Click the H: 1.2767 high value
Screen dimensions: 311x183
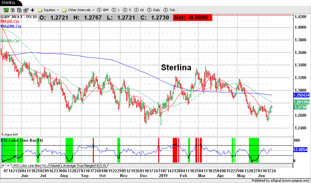tap(87, 17)
